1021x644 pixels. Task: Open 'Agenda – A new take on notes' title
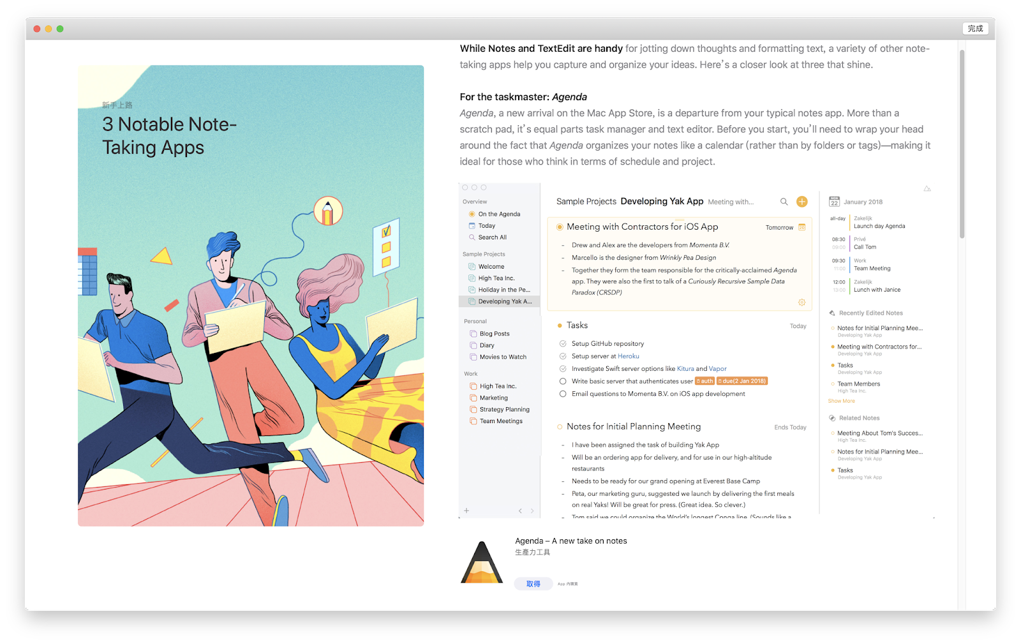[571, 541]
